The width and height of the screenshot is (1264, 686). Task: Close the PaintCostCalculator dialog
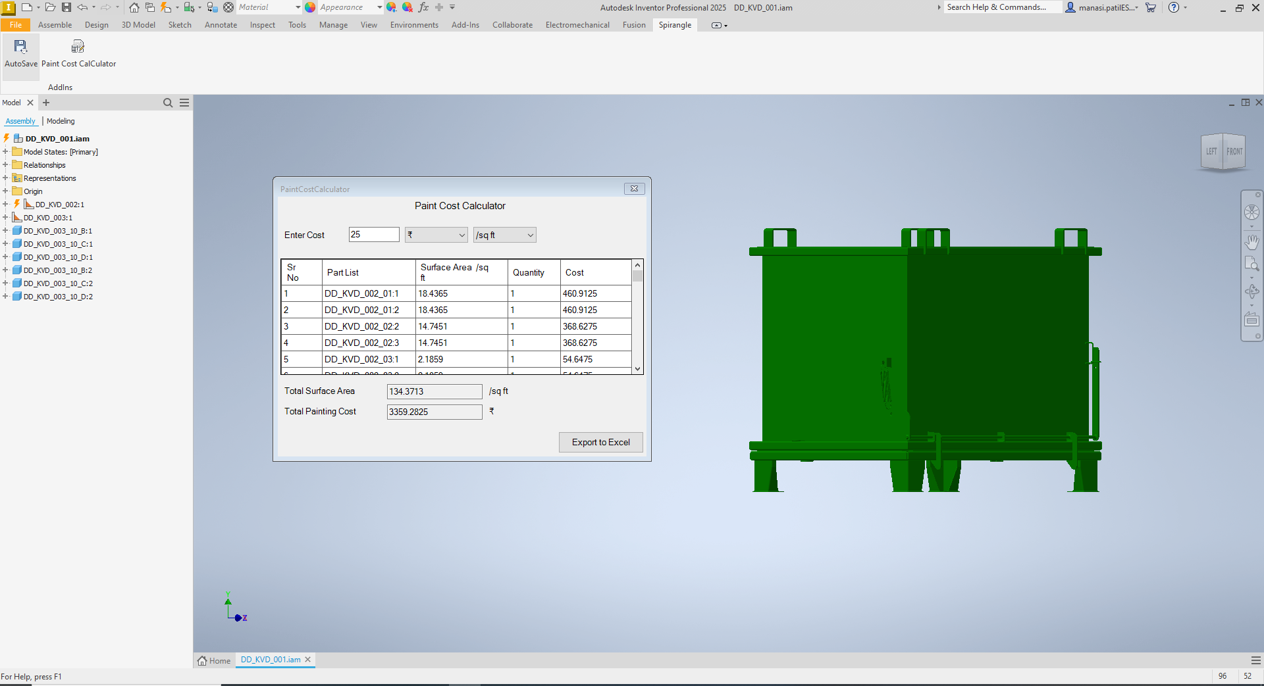634,189
